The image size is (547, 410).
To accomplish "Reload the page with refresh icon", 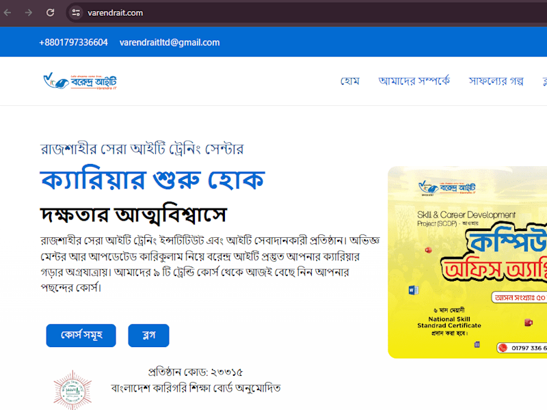I will [x=50, y=13].
